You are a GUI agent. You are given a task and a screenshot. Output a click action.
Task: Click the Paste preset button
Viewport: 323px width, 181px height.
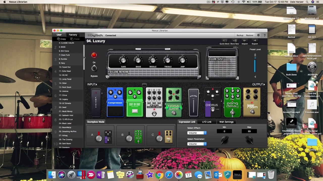click(x=75, y=39)
